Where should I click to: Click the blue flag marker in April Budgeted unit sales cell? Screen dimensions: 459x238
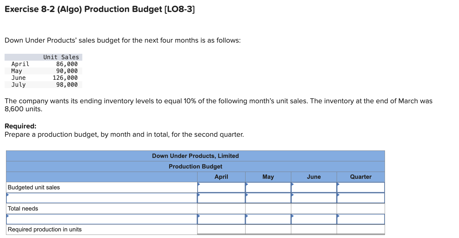199,185
